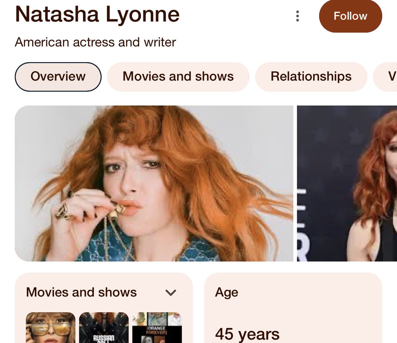Expand the Movies and shows card chevron
Screen dimensions: 397x343
[x=171, y=292]
